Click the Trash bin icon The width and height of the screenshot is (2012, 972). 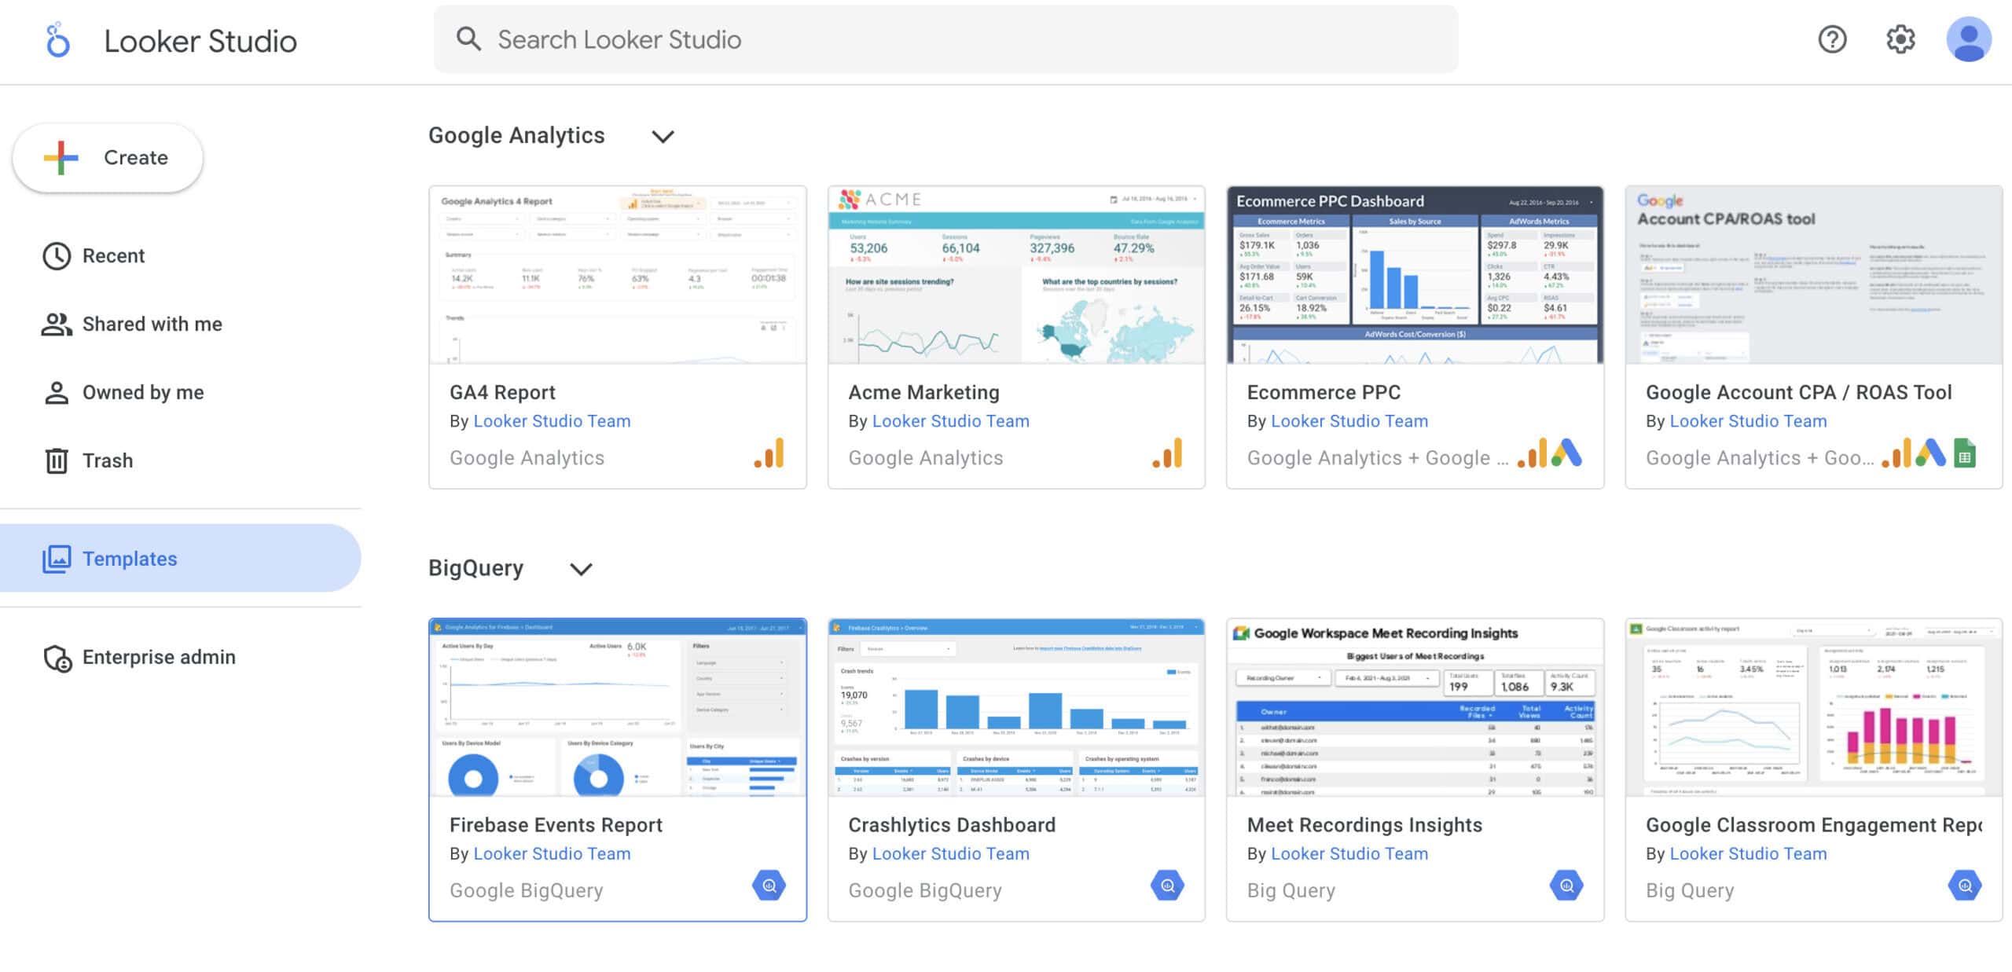[57, 460]
